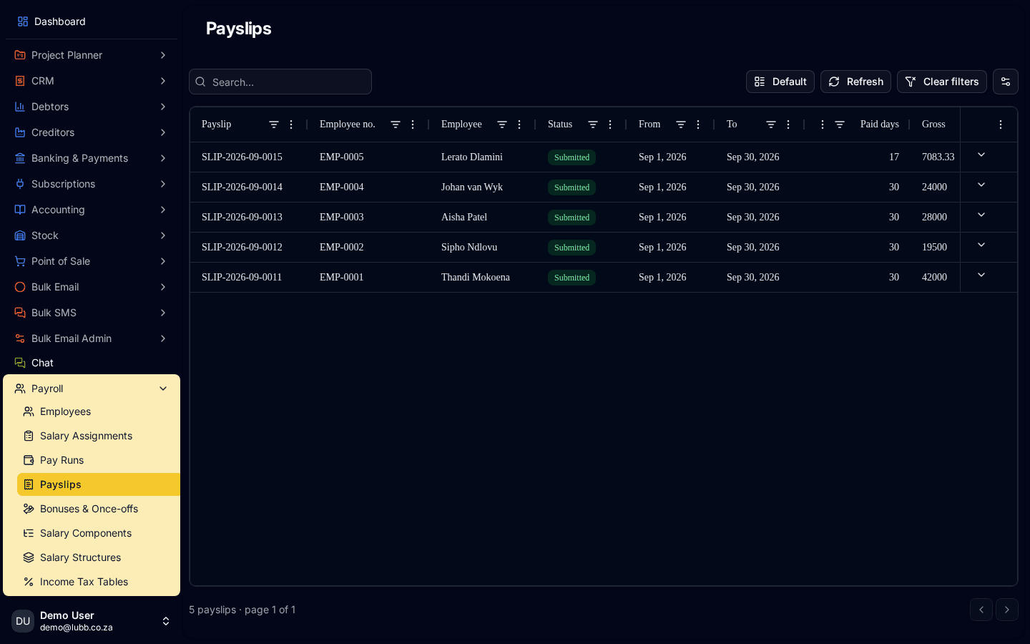Expand the Creditors section chevron

(163, 132)
